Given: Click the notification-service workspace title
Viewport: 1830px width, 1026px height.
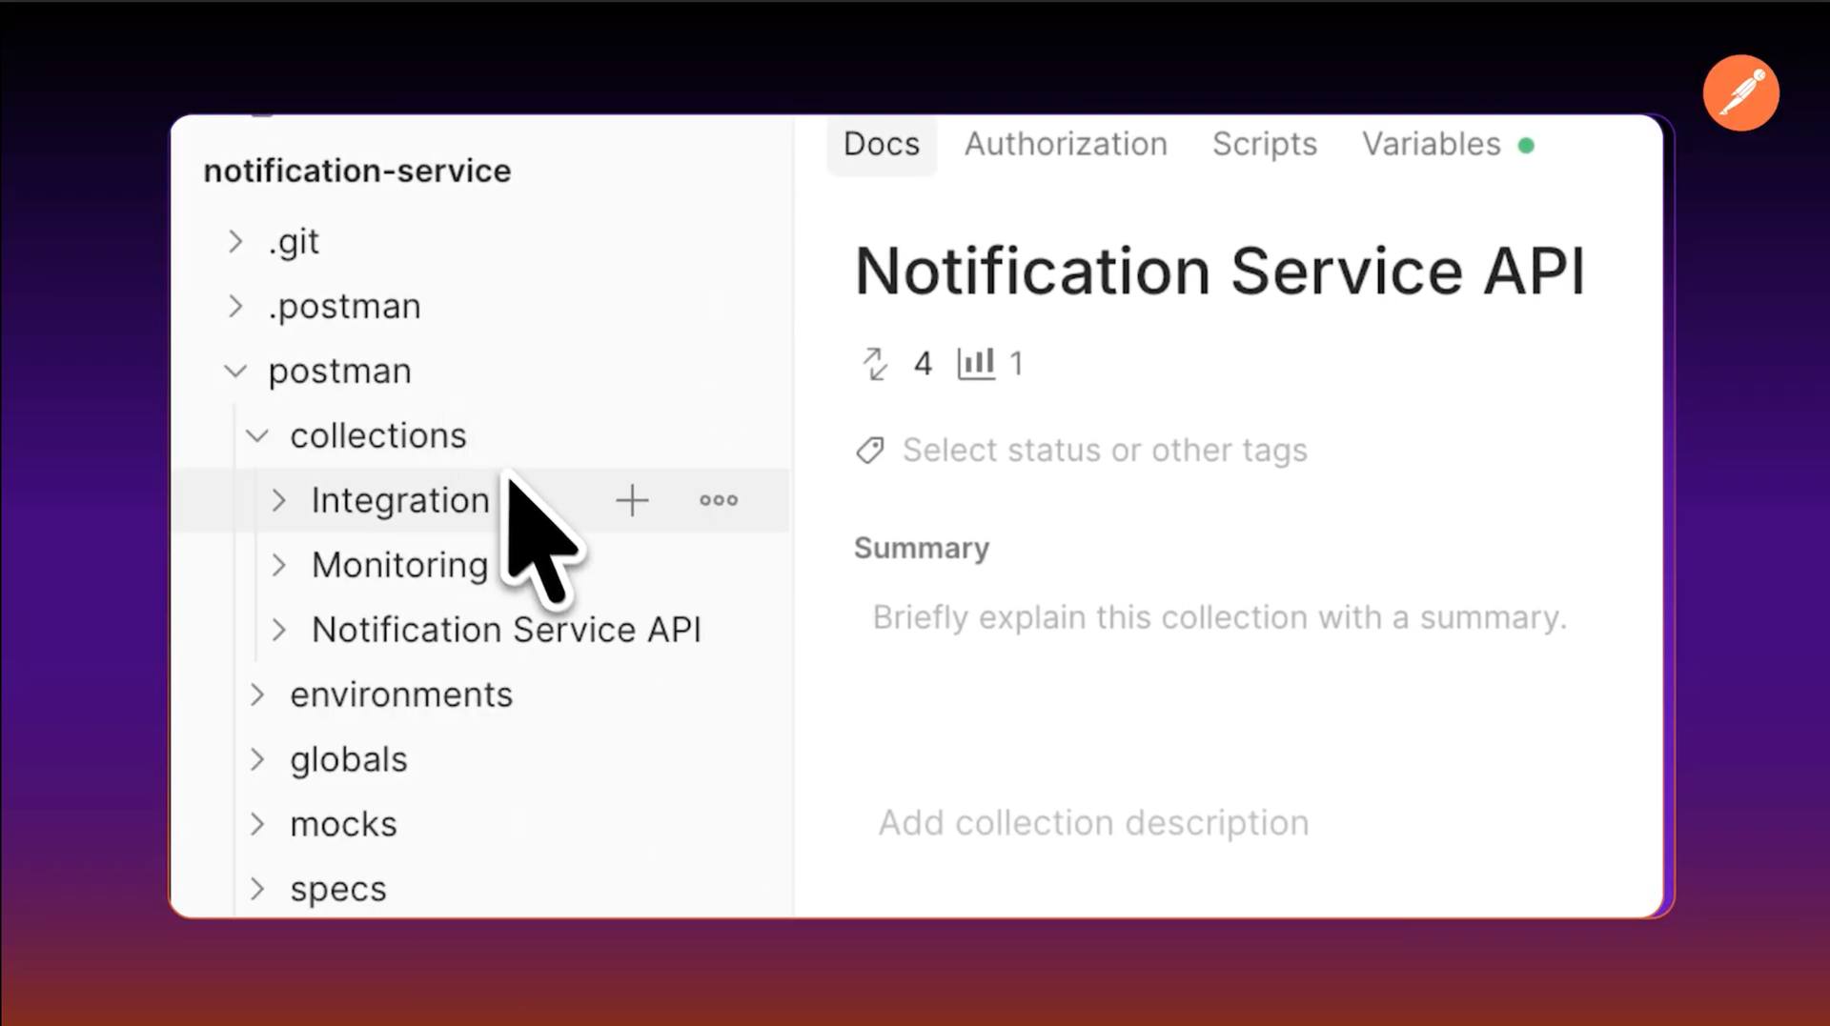Looking at the screenshot, I should (357, 171).
